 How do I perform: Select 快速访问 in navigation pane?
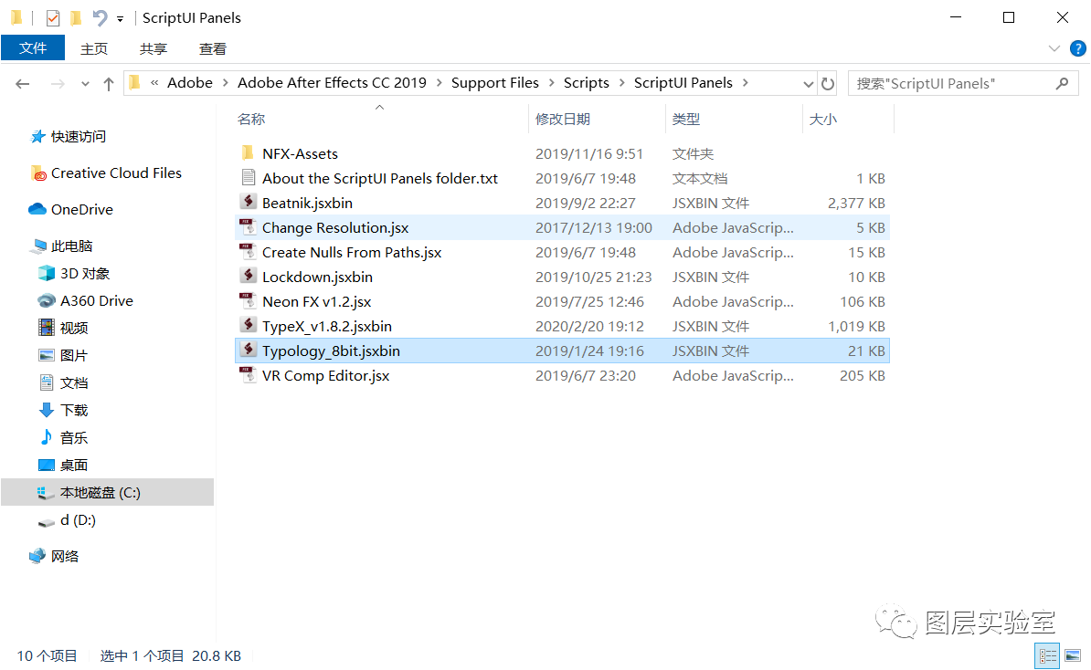point(78,136)
